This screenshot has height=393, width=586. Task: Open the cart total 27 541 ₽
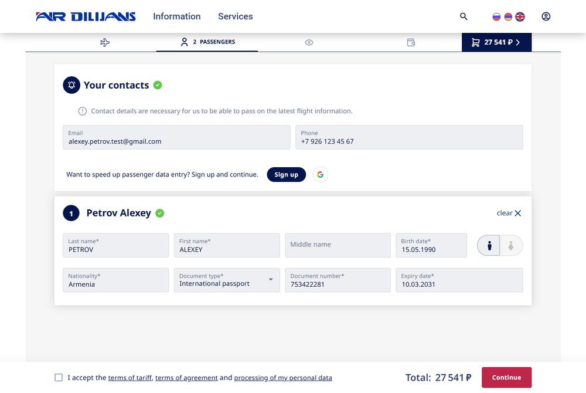coord(496,42)
